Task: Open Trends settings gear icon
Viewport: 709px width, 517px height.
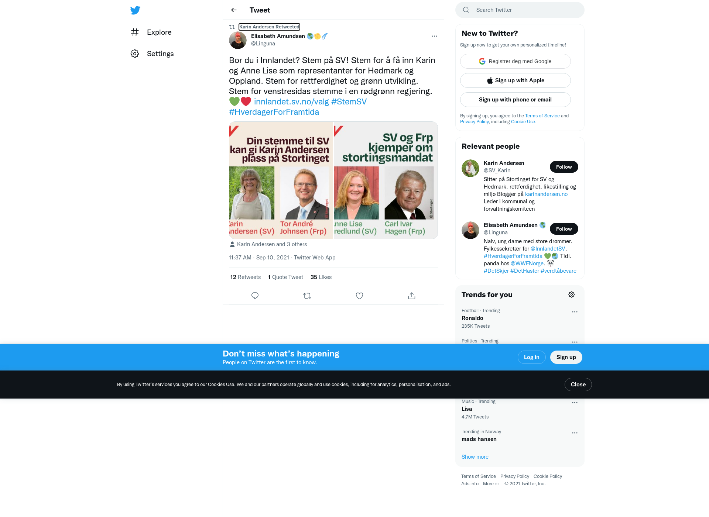Action: pos(572,294)
